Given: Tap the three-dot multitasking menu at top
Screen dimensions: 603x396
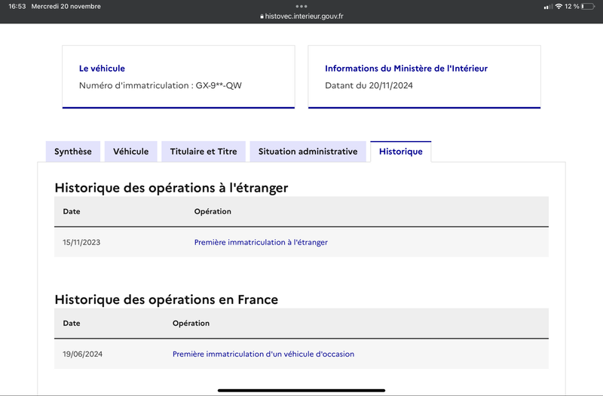Looking at the screenshot, I should 301,6.
